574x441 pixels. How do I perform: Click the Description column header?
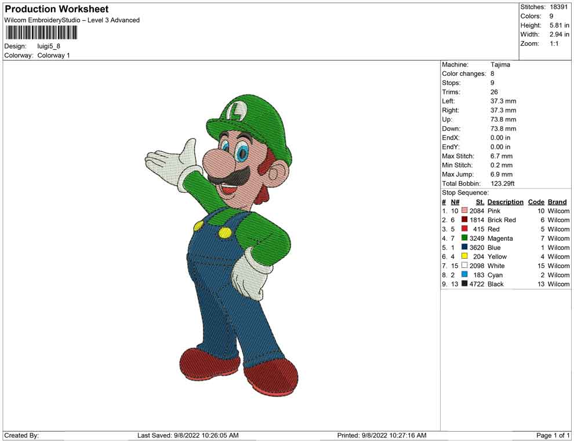(505, 202)
